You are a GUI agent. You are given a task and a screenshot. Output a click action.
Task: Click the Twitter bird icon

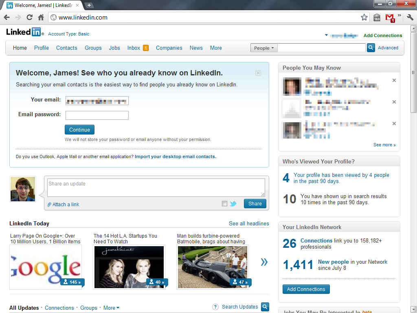233,204
